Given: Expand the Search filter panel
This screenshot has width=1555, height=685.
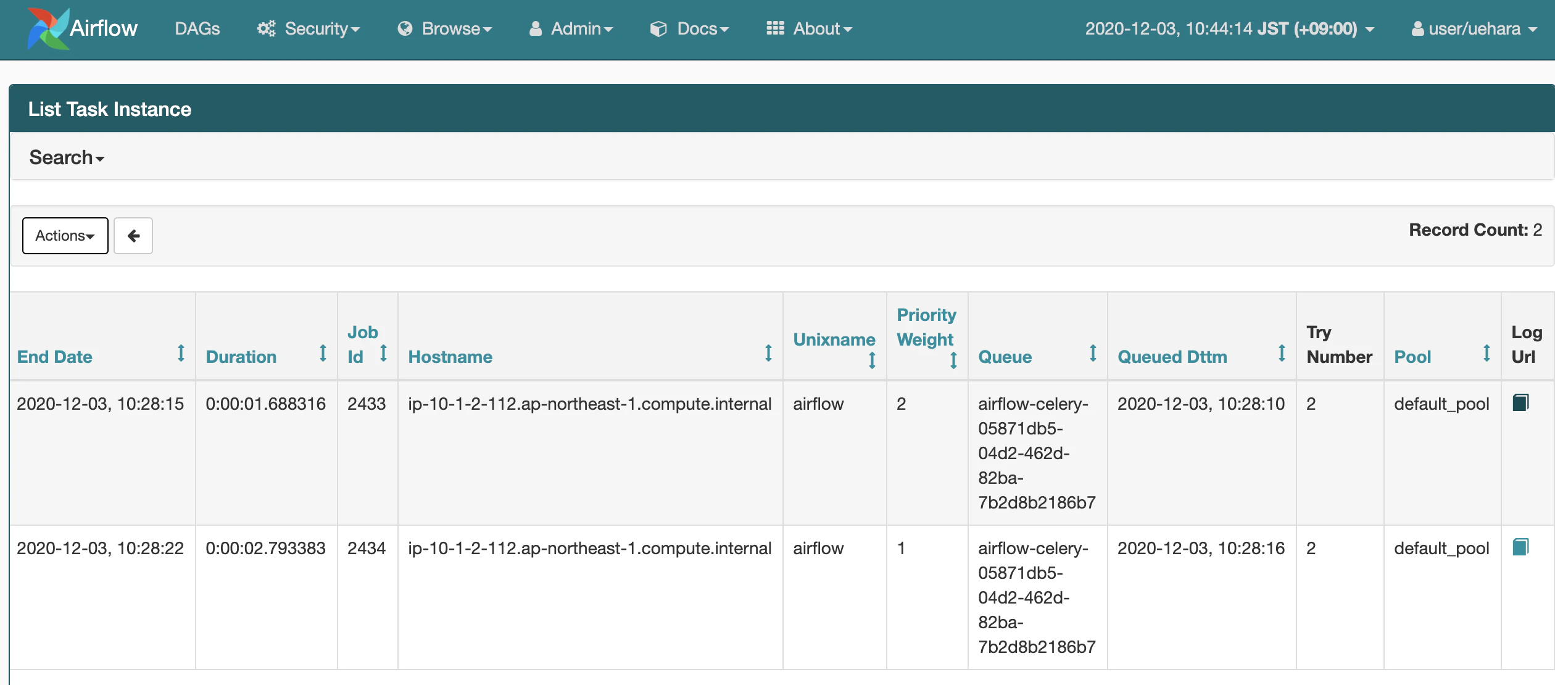Looking at the screenshot, I should coord(67,157).
